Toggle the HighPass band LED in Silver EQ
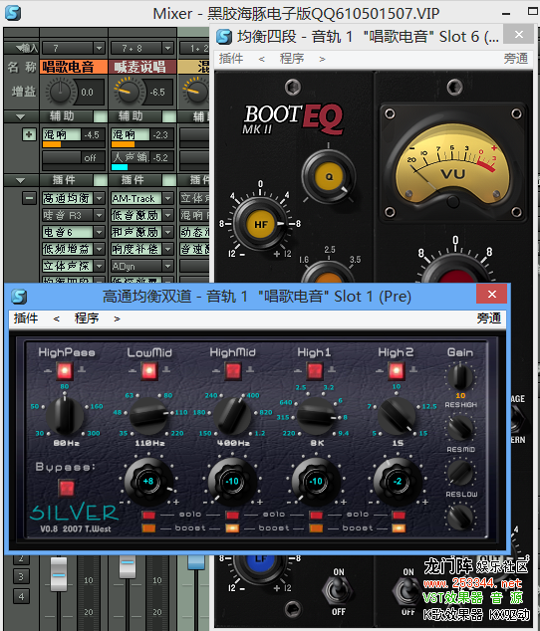This screenshot has width=540, height=631. click(x=65, y=371)
